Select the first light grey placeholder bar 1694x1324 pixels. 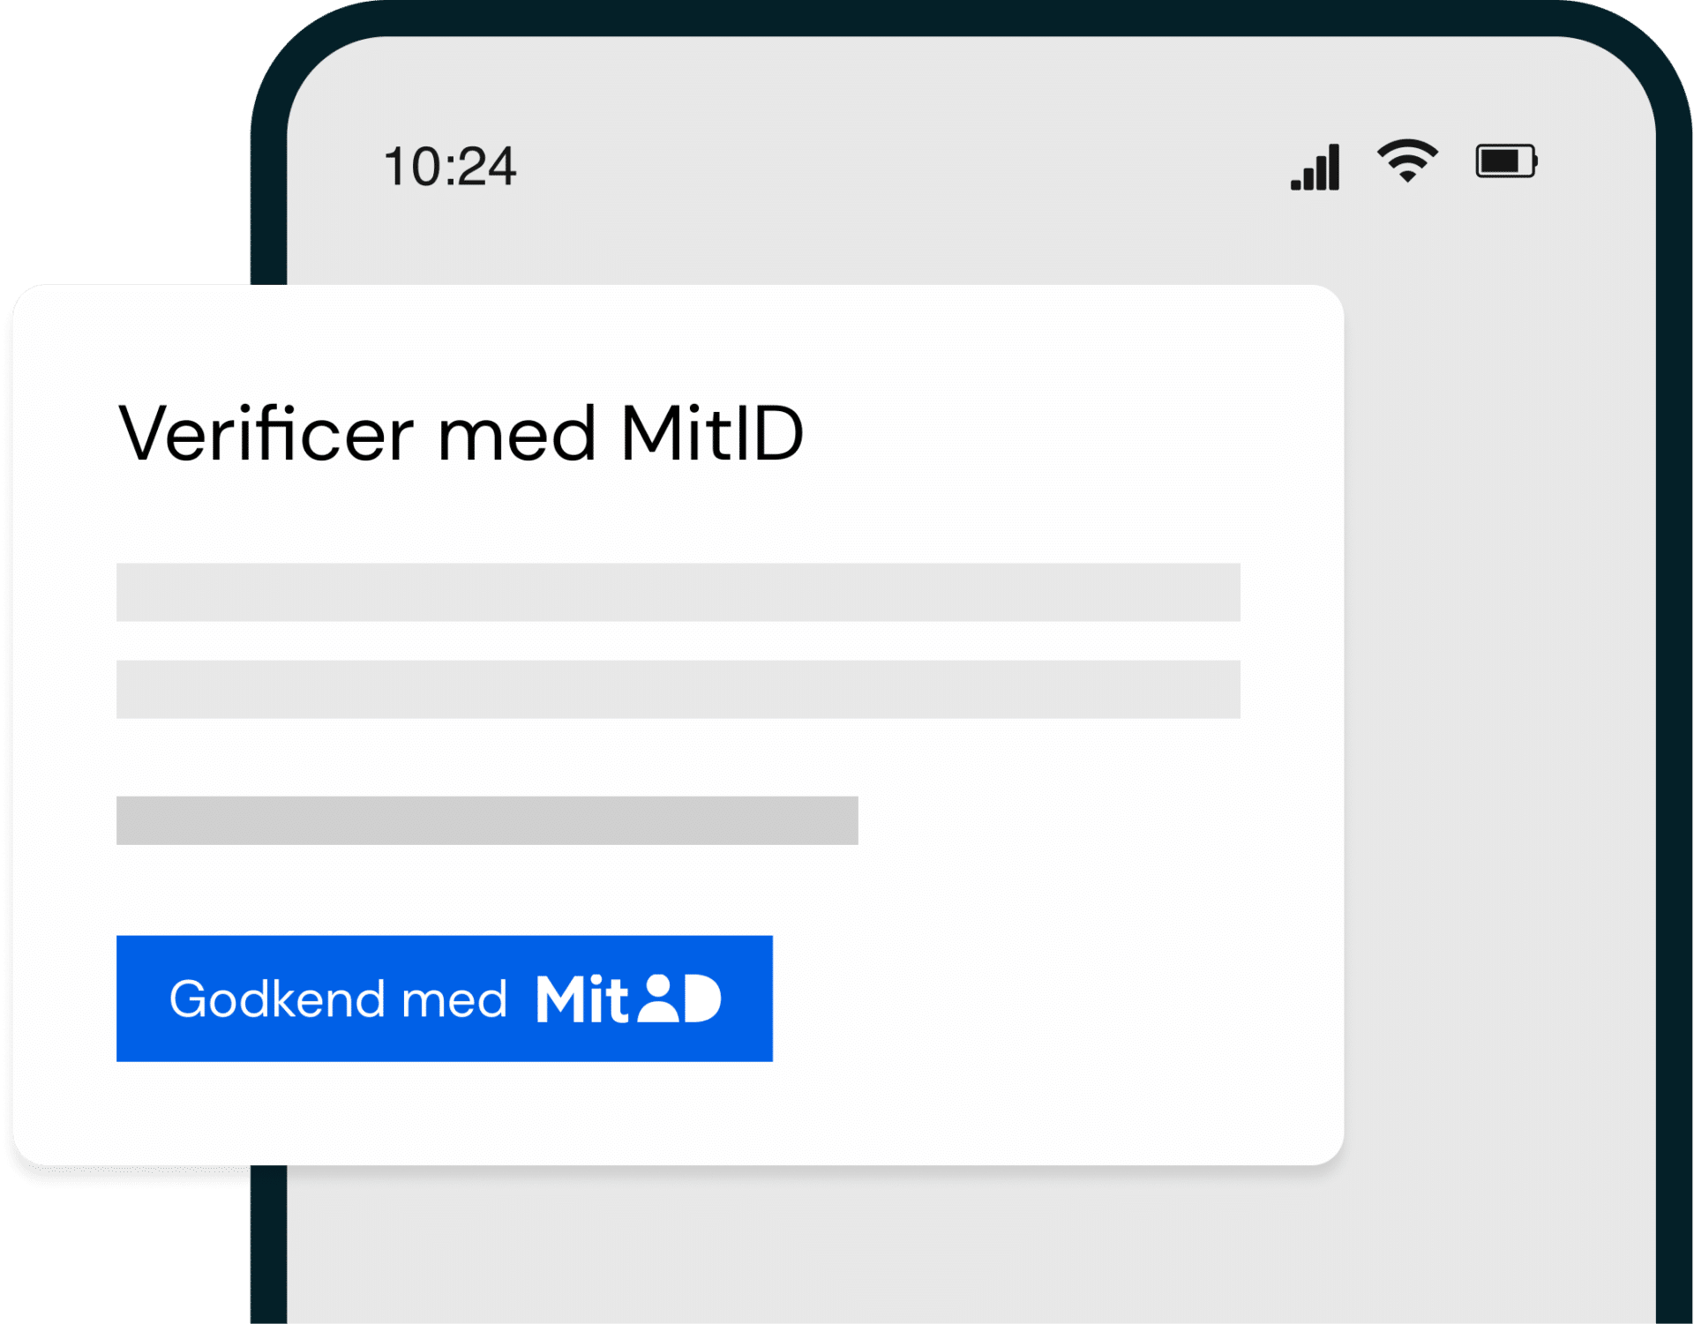coord(678,592)
